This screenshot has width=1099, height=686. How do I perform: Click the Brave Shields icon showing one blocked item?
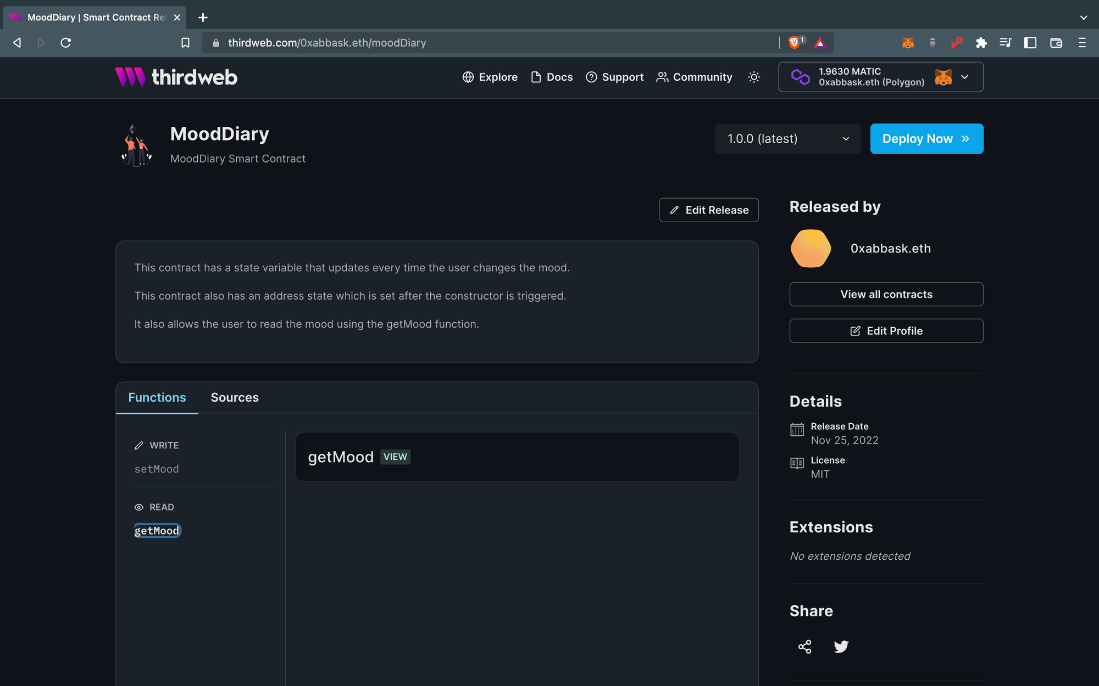pos(793,42)
